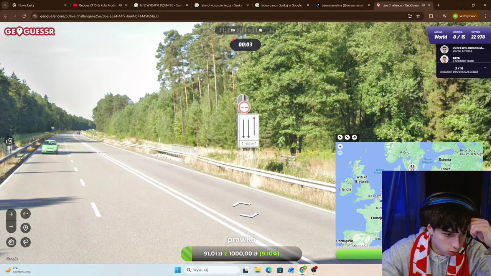Click the compass bar at top
This screenshot has height=276, width=491.
click(x=245, y=30)
